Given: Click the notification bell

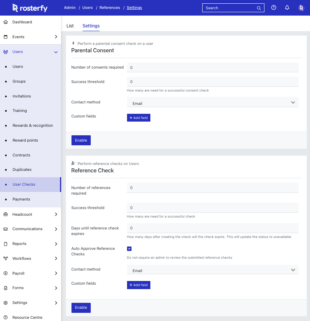Looking at the screenshot, I should [287, 7].
